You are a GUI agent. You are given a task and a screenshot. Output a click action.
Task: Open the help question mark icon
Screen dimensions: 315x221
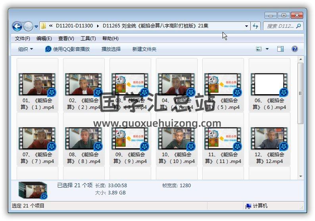pos(295,49)
